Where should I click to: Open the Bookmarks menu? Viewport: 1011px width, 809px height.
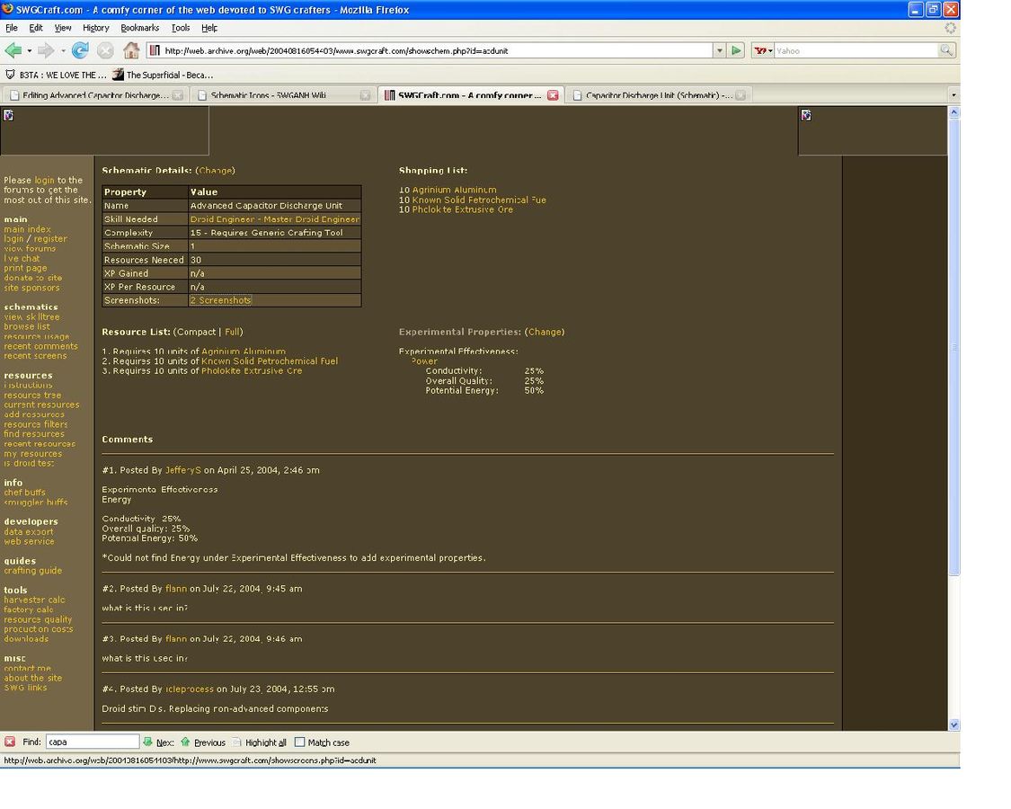click(139, 28)
